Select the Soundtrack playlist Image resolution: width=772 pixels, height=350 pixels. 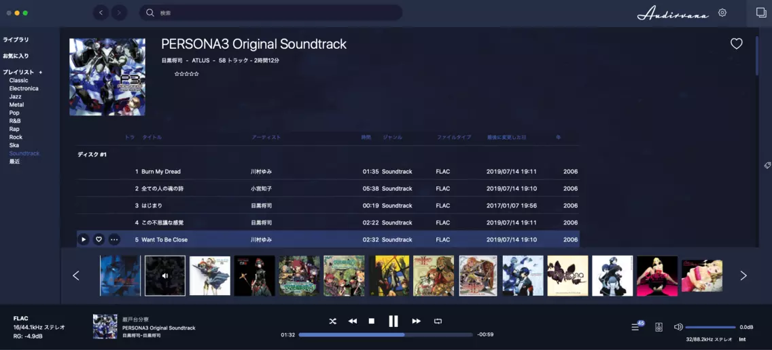coord(24,153)
